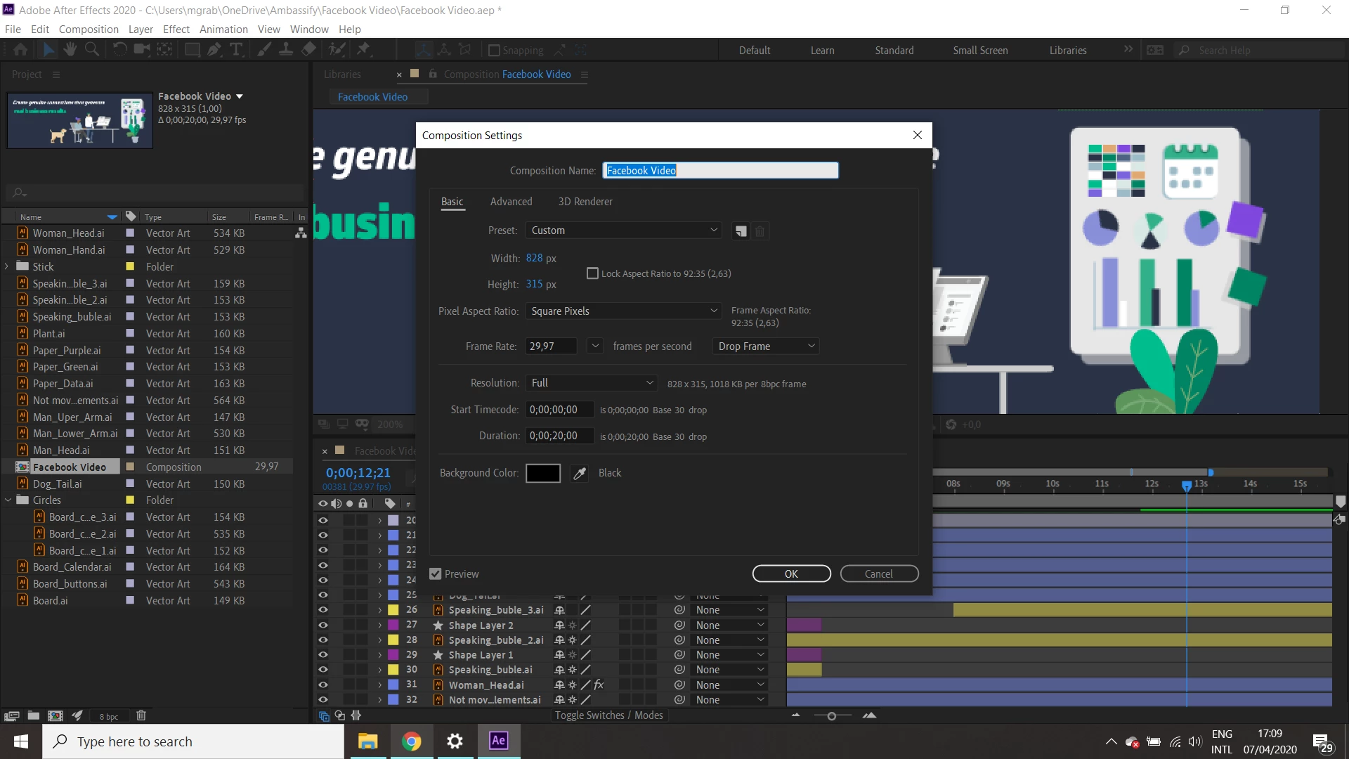
Task: Open the 3D Renderer tab
Action: pos(585,202)
